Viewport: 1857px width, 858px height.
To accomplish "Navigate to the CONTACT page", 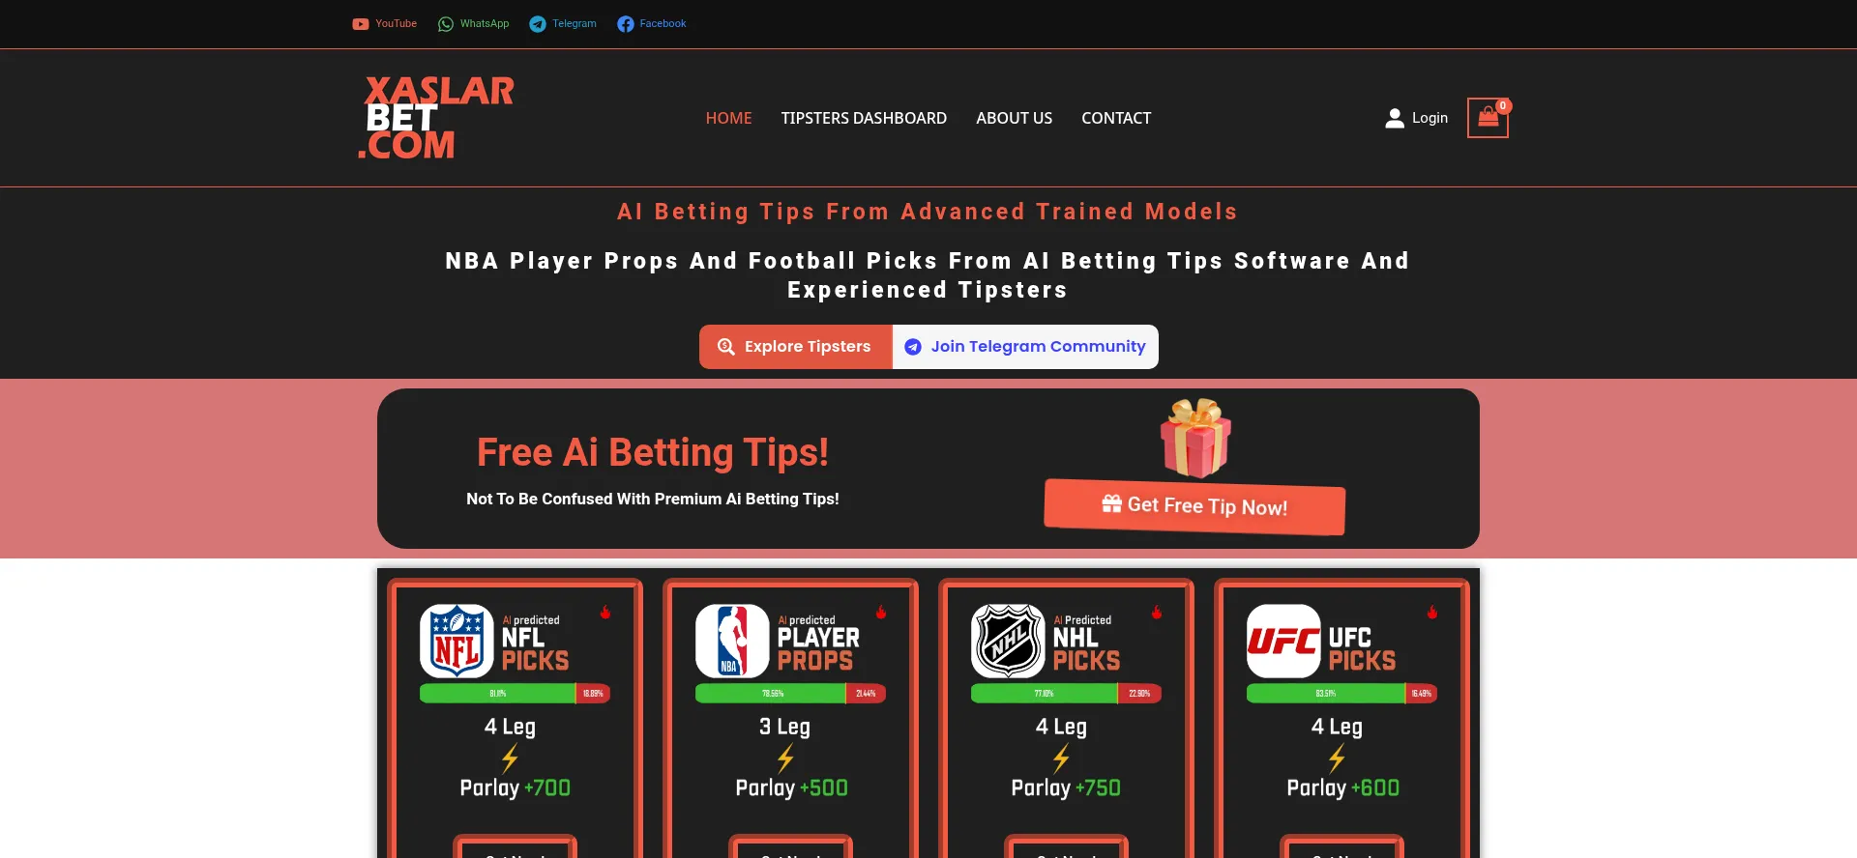I will [1116, 118].
